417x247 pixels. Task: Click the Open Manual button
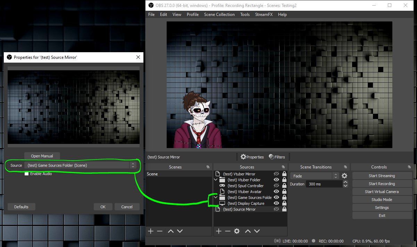point(42,156)
